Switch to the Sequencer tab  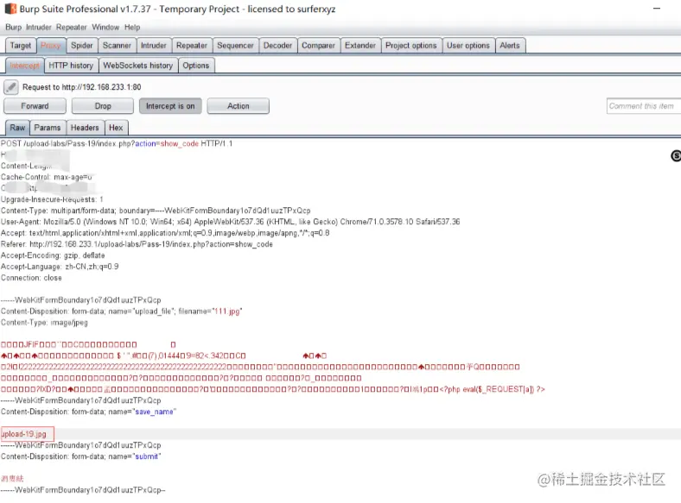(x=235, y=46)
